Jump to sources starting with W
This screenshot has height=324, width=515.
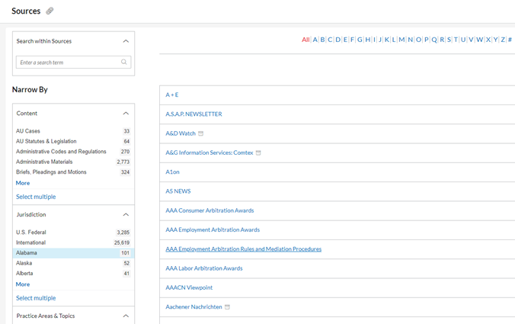pyautogui.click(x=479, y=40)
